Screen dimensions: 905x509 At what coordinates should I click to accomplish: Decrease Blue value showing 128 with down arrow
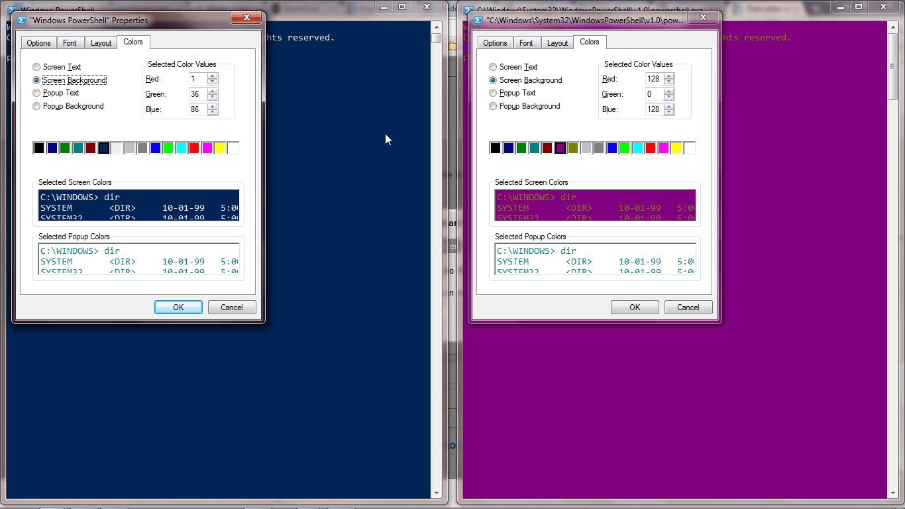(669, 112)
